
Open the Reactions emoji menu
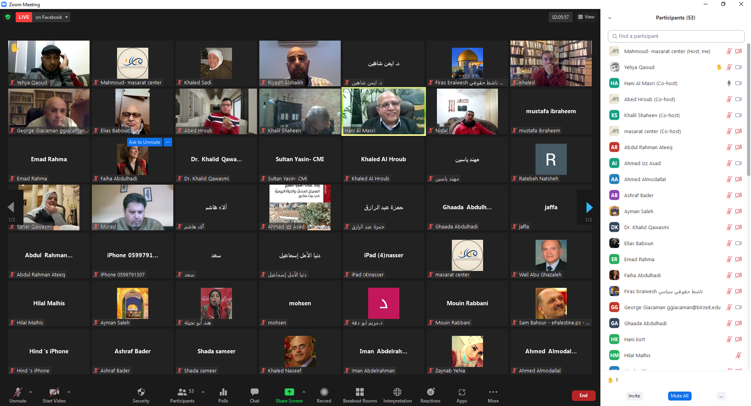click(430, 395)
